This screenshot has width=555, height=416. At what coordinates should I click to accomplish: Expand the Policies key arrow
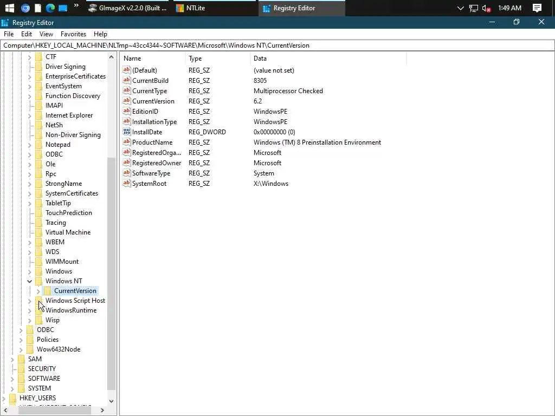(x=21, y=340)
